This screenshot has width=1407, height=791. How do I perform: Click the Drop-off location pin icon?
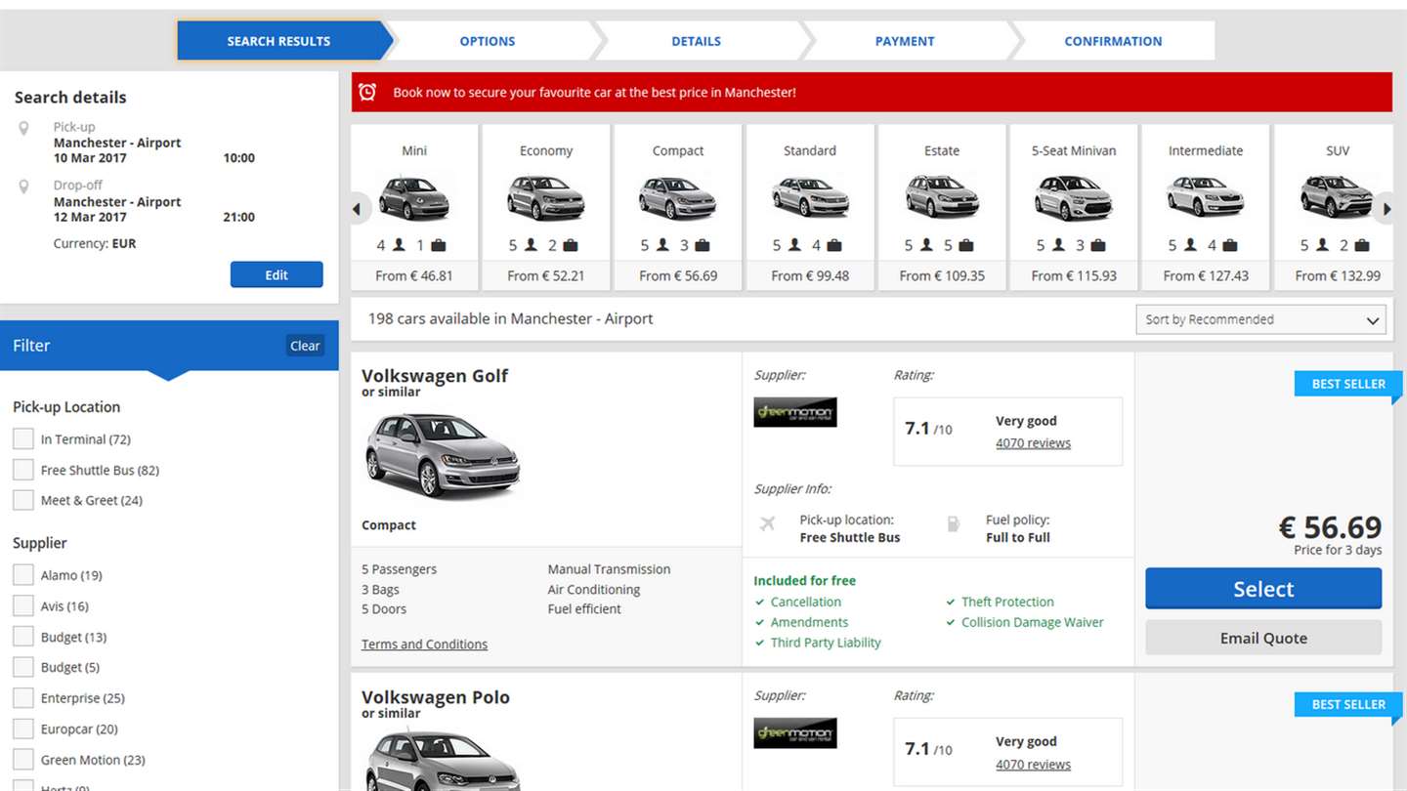point(24,187)
